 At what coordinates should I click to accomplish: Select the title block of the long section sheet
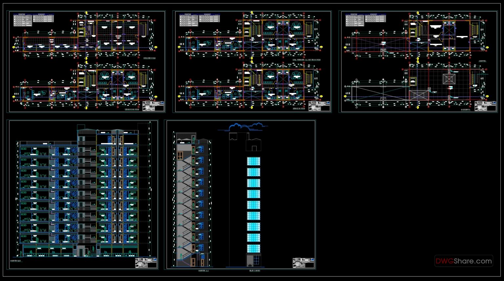click(x=146, y=263)
